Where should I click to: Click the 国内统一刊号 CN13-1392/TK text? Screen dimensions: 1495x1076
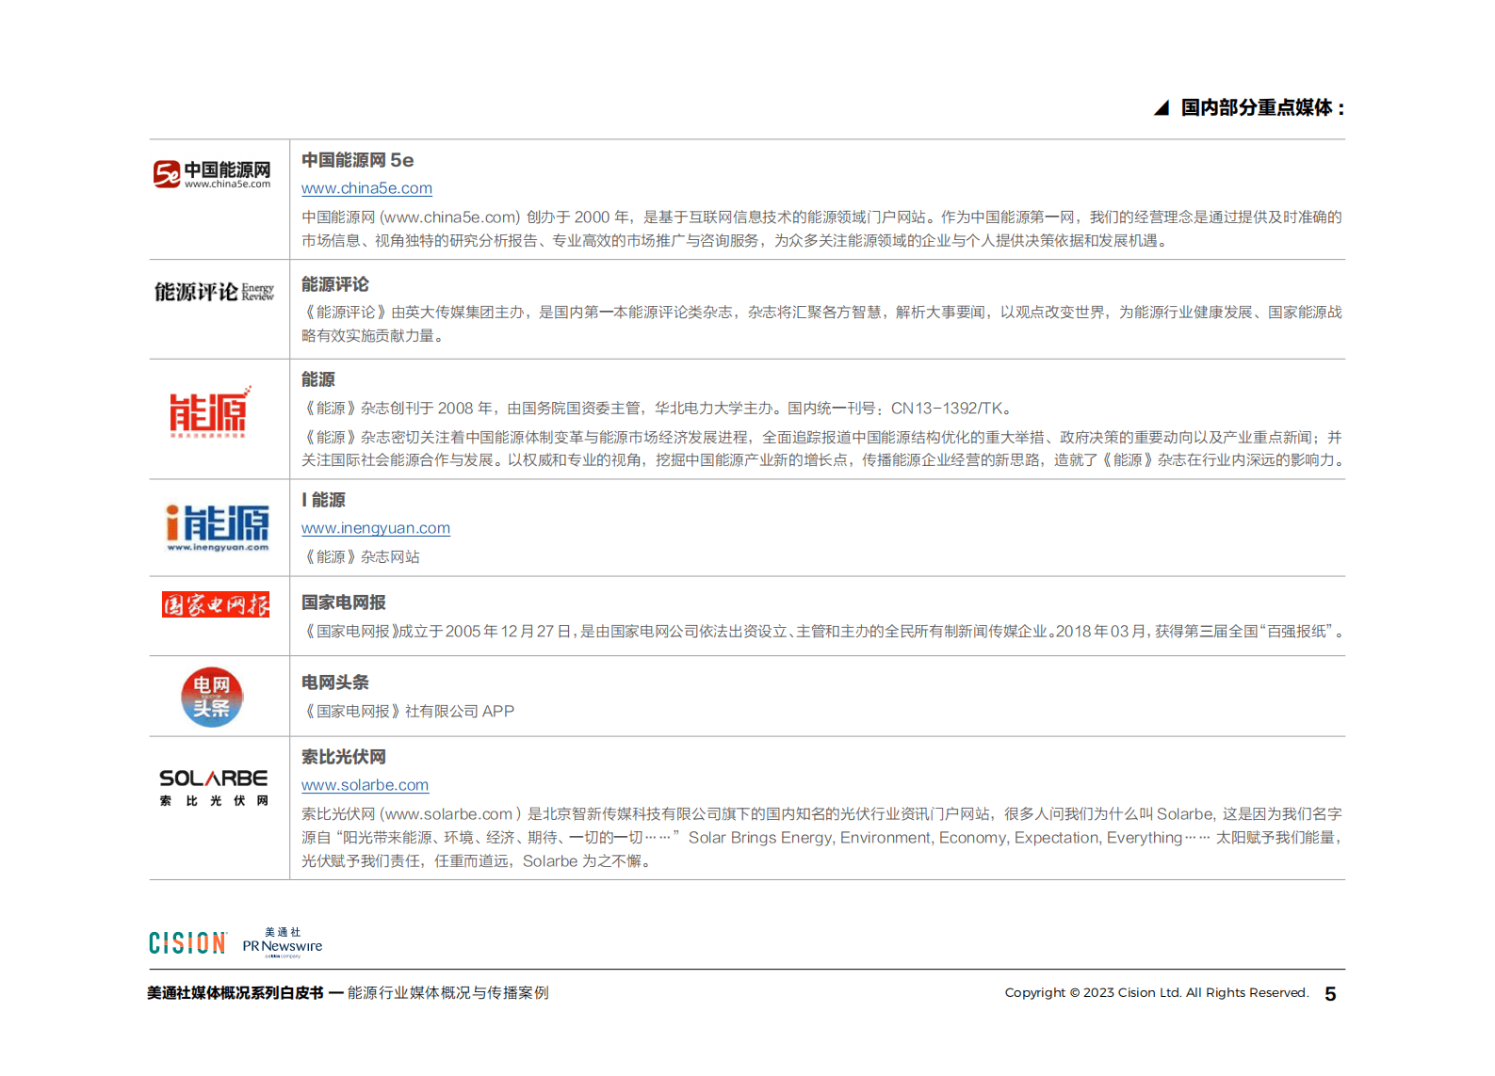coord(900,409)
